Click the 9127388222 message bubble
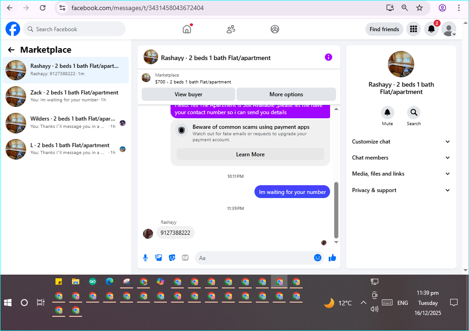Image resolution: width=469 pixels, height=331 pixels. (x=175, y=232)
